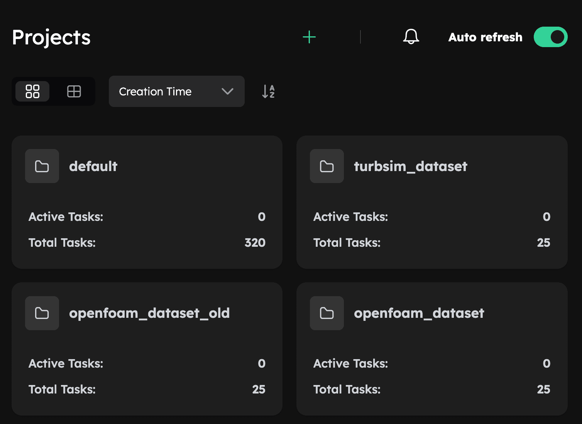This screenshot has width=582, height=424.
Task: Open the default project title
Action: (x=93, y=166)
